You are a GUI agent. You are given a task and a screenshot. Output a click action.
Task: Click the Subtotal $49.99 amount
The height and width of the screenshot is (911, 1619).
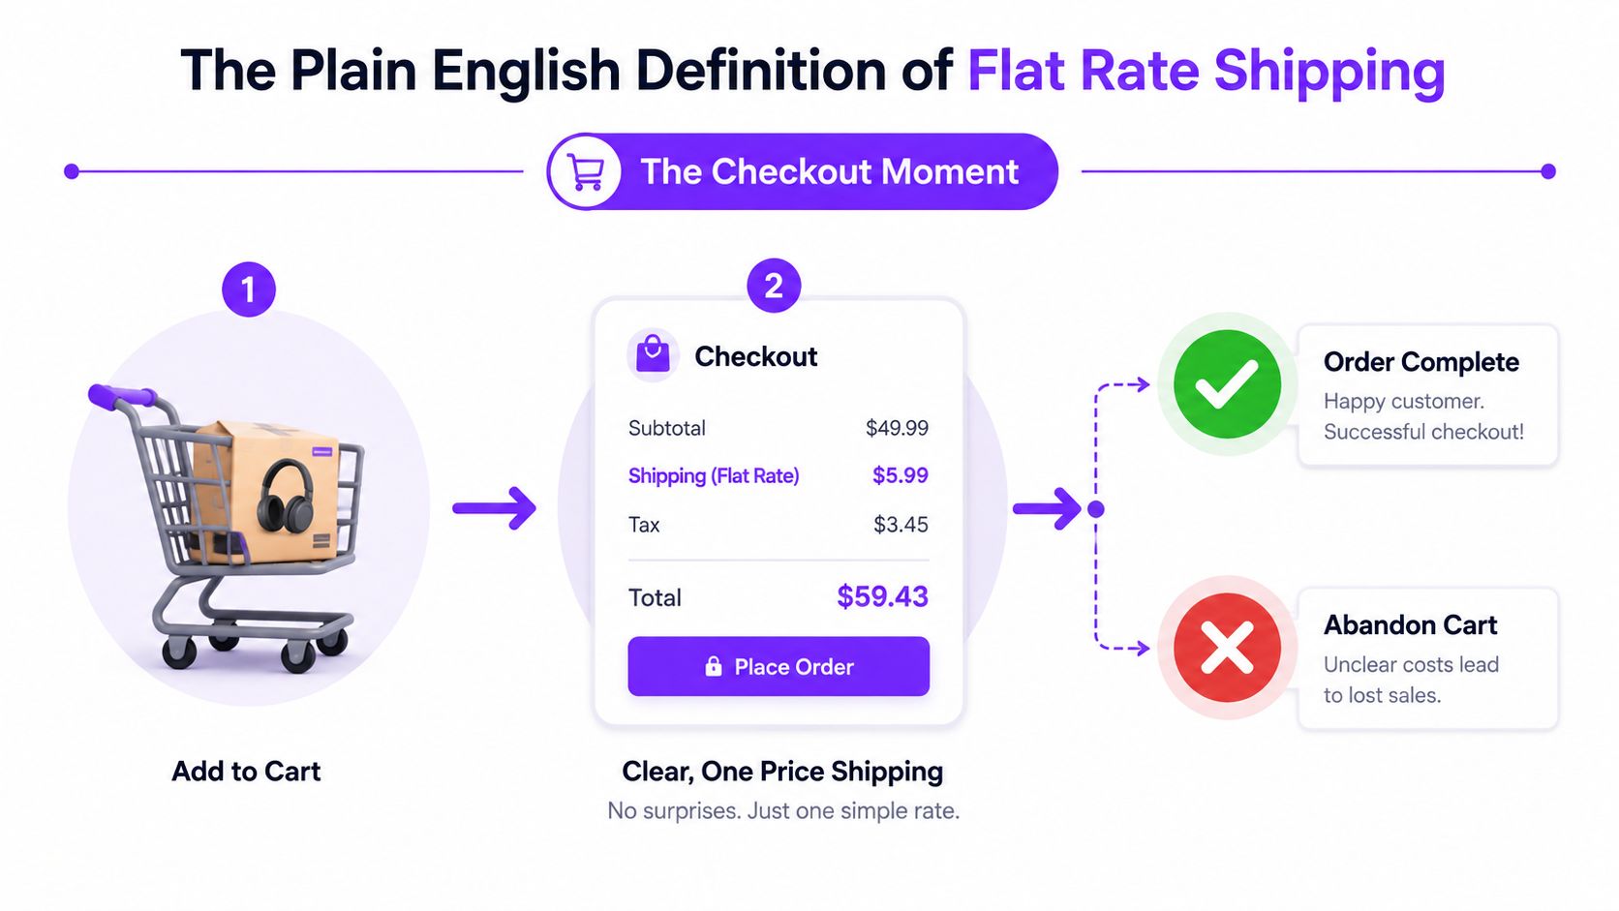[897, 428]
